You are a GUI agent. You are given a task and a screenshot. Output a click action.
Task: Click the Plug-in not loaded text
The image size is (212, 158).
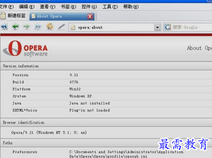(90, 110)
